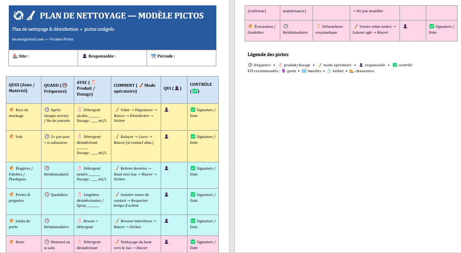Click the clock icon in the Portes & poignées row

tap(46, 195)
